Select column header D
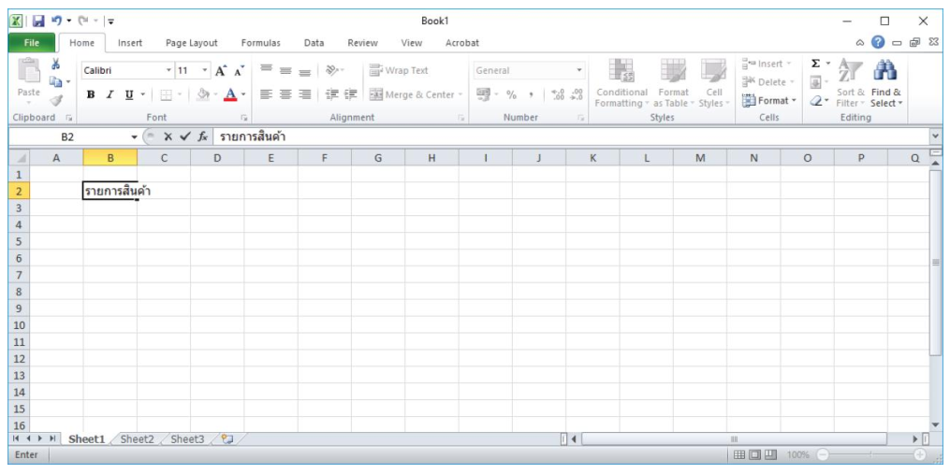 [217, 158]
